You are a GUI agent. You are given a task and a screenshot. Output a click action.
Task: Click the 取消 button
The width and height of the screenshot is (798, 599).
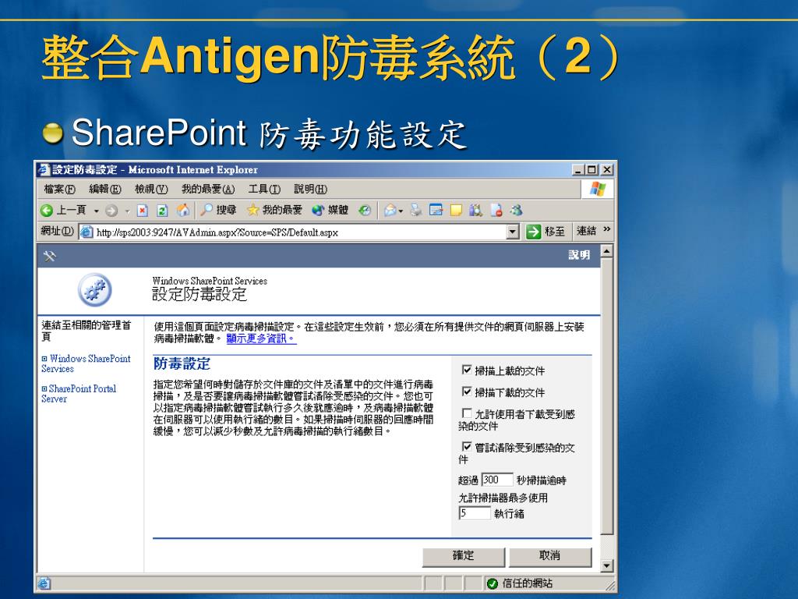pos(550,556)
